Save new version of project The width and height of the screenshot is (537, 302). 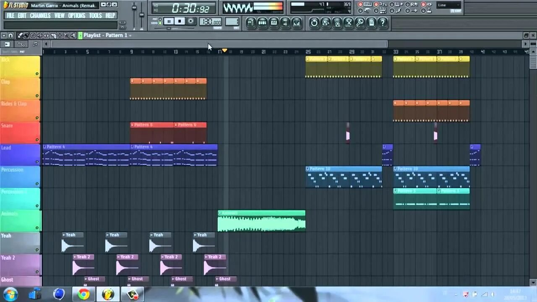[326, 23]
